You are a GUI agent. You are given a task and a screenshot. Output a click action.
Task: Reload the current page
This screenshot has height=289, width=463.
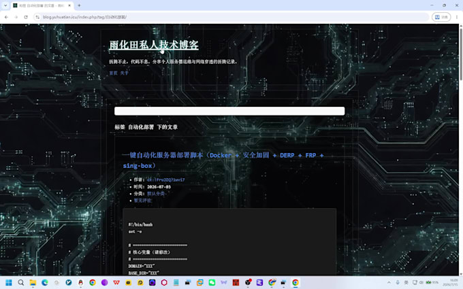tap(26, 17)
